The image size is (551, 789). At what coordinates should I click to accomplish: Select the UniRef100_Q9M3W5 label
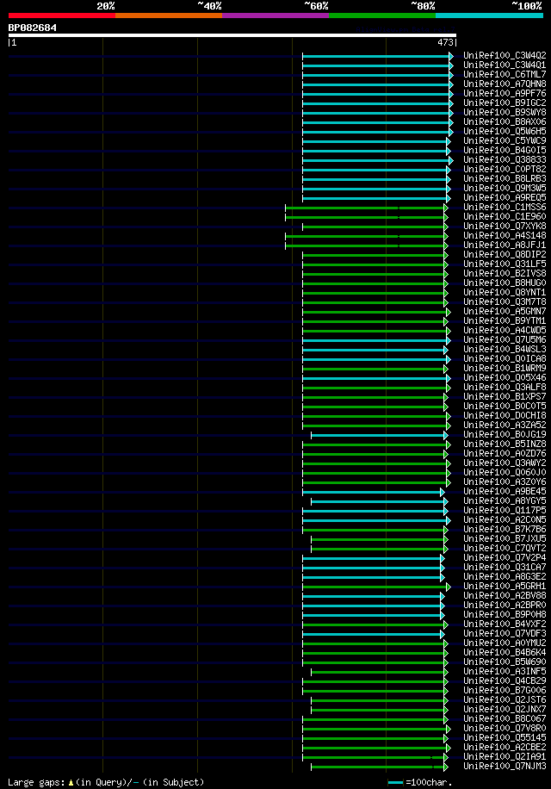(505, 188)
